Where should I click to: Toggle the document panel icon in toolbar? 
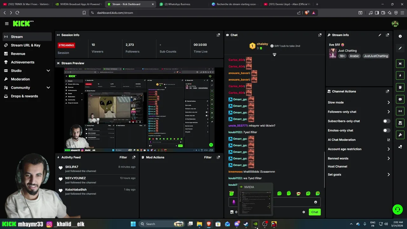coord(400,87)
